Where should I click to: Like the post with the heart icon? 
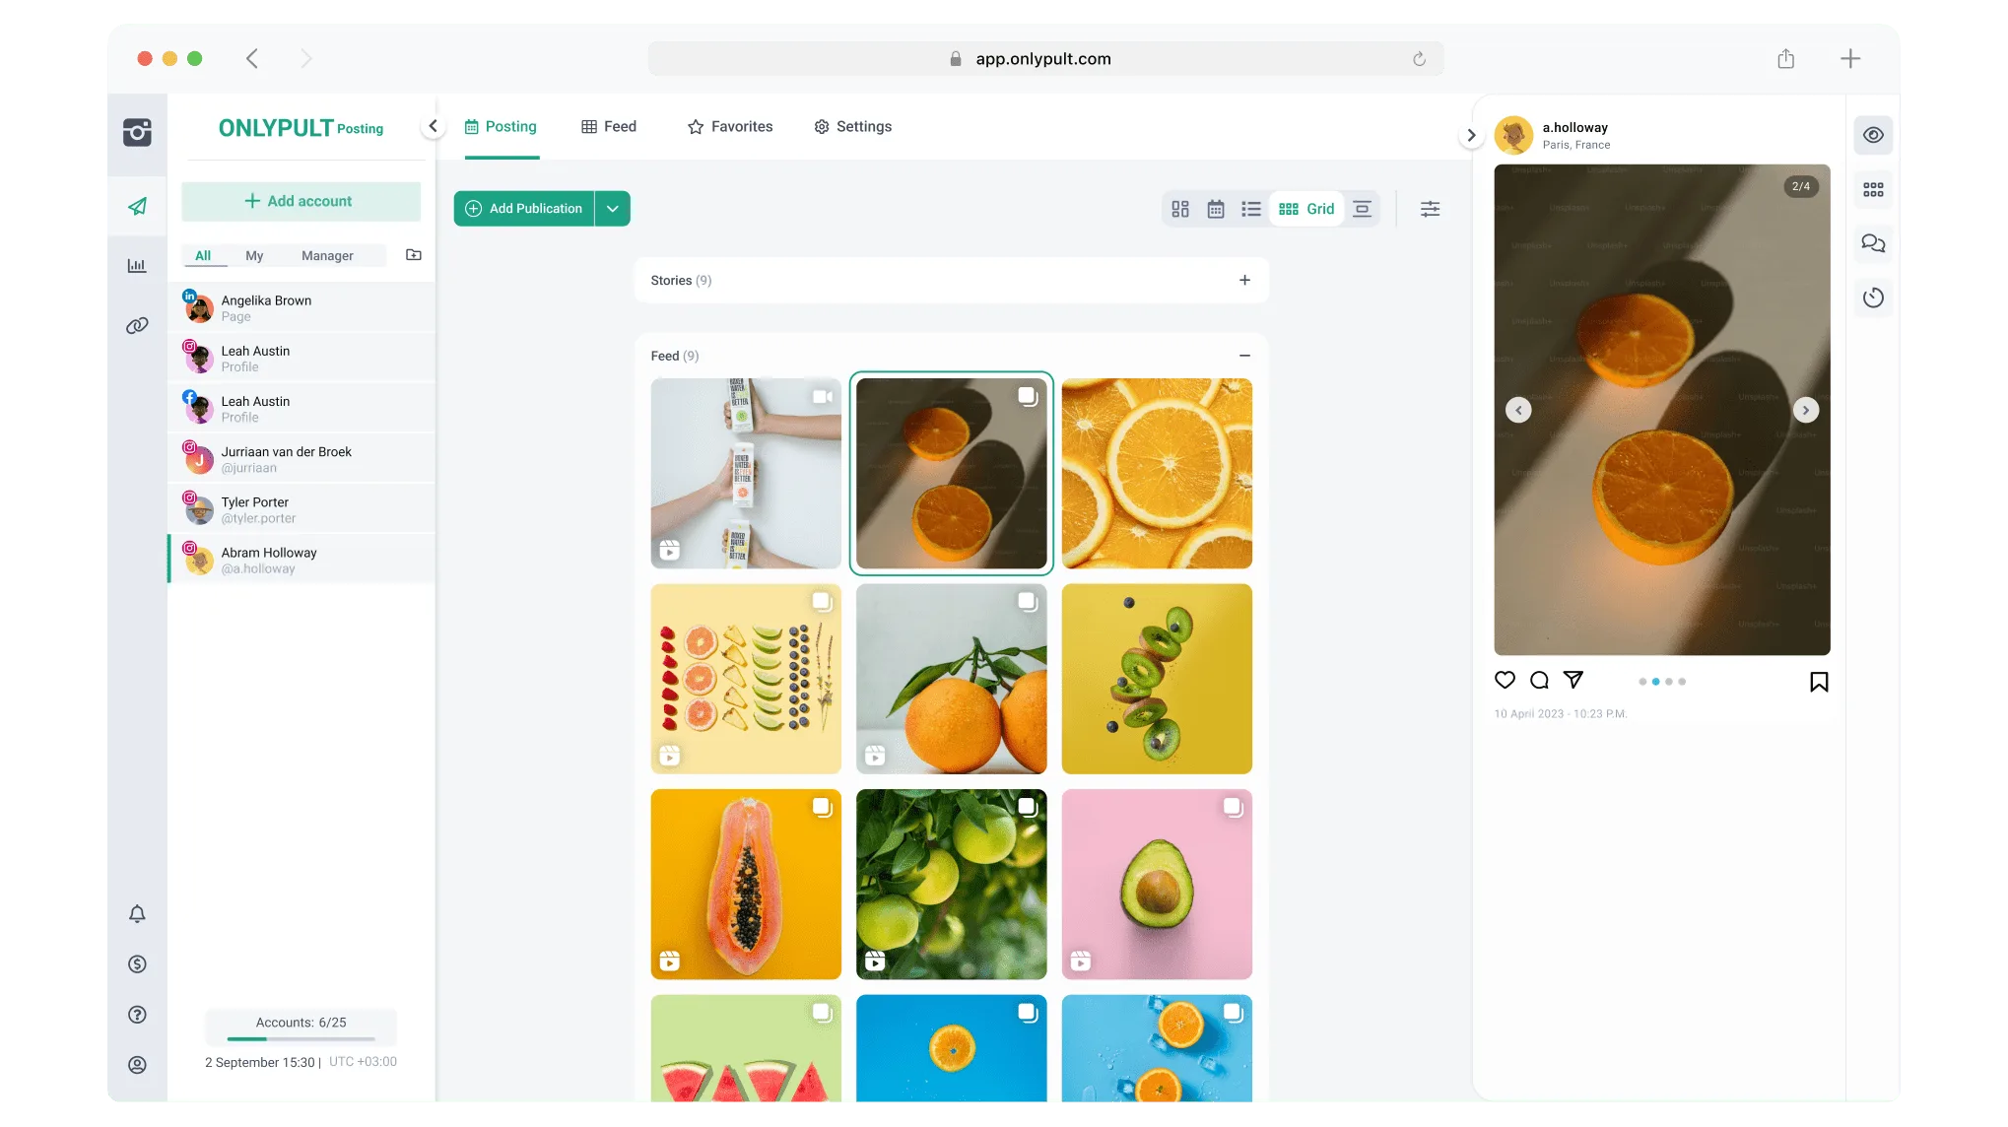[x=1505, y=680]
